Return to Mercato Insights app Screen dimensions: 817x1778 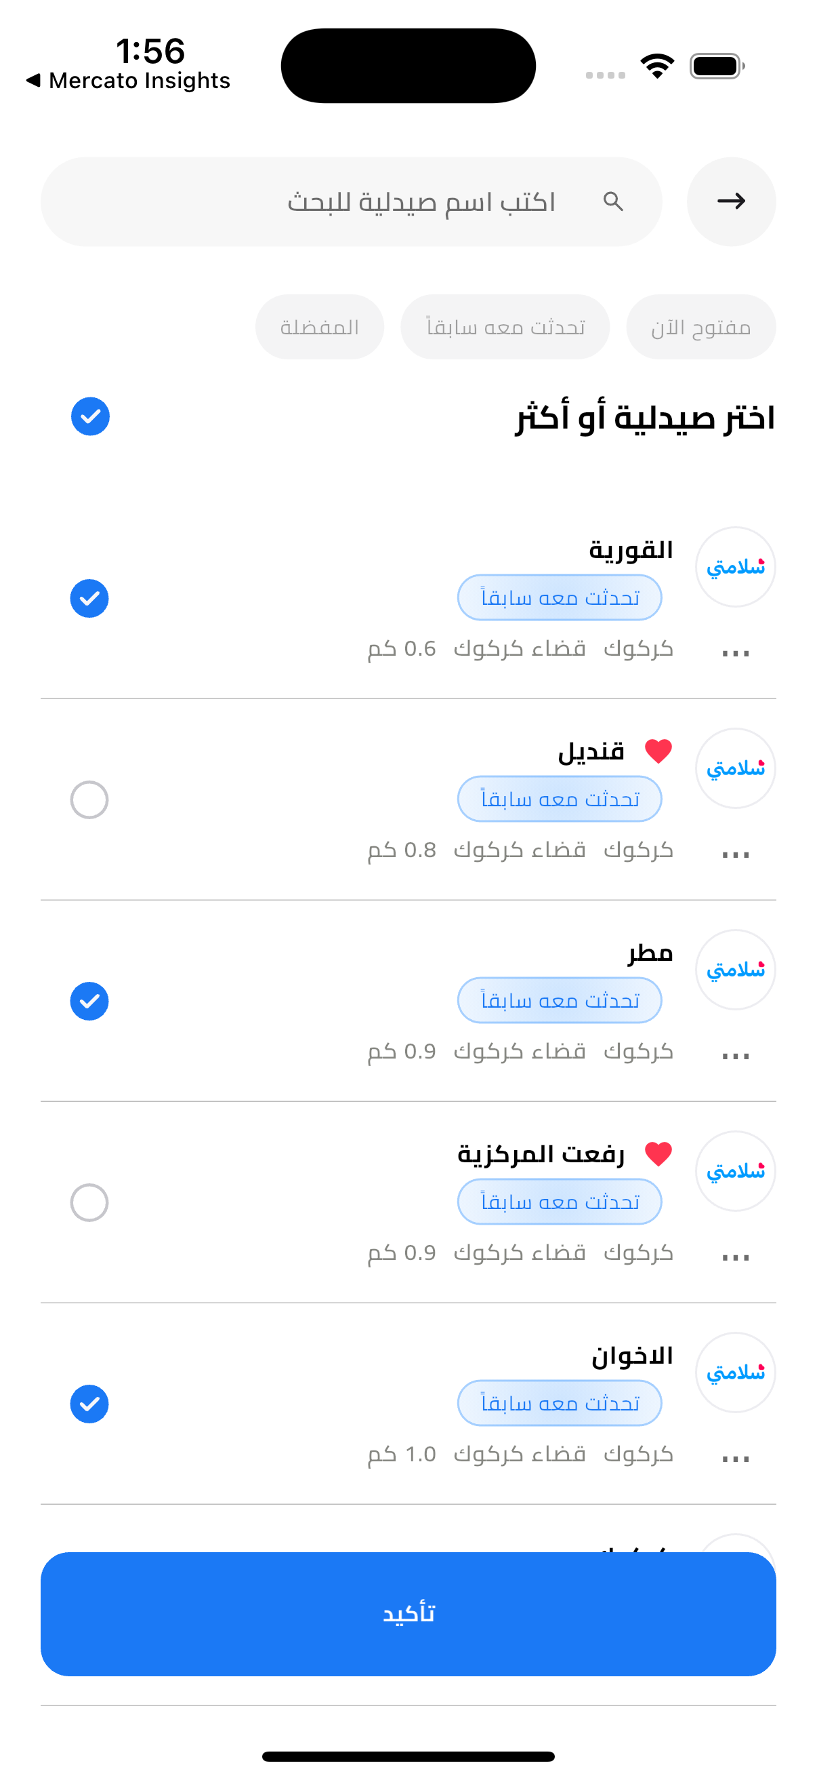(x=127, y=81)
